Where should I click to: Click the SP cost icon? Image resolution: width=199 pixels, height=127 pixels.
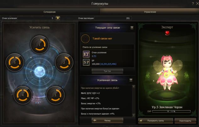(86, 62)
